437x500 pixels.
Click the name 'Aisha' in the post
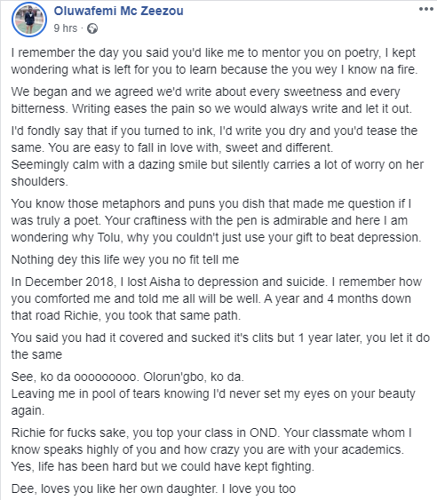(x=164, y=282)
